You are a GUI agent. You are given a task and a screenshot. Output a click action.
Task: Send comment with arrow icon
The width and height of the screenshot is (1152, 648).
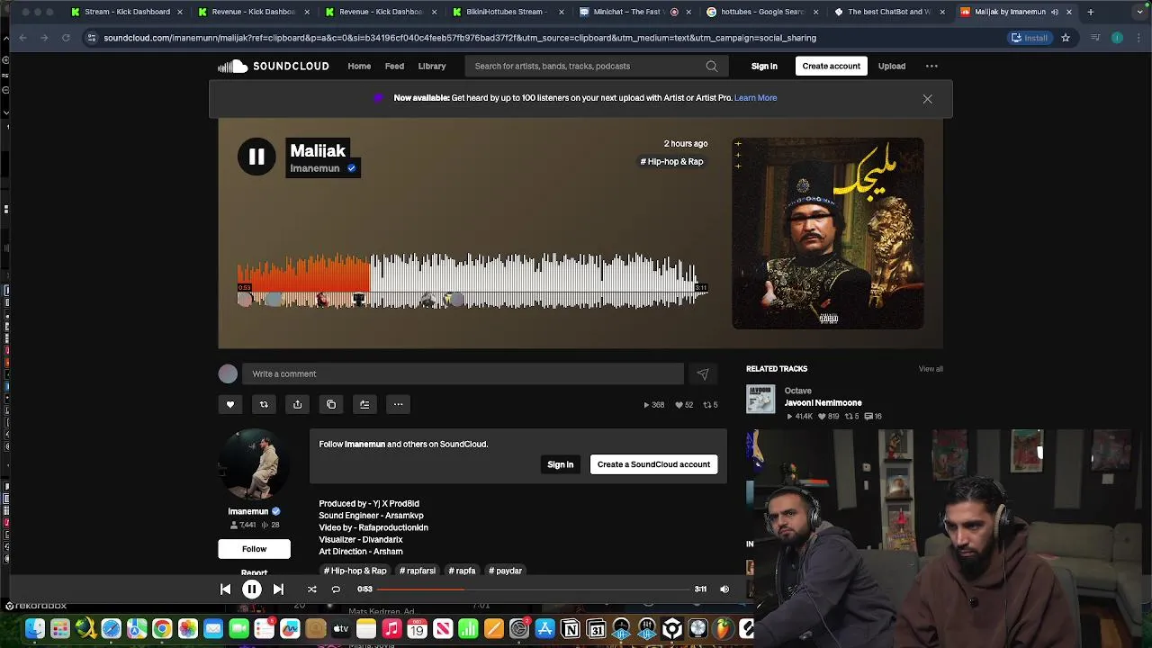click(703, 373)
